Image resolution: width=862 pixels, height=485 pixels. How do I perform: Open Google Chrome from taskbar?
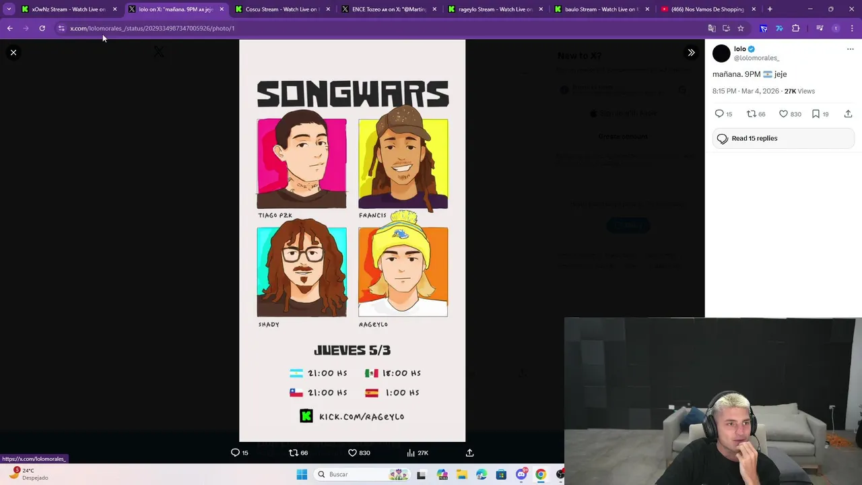tap(541, 474)
